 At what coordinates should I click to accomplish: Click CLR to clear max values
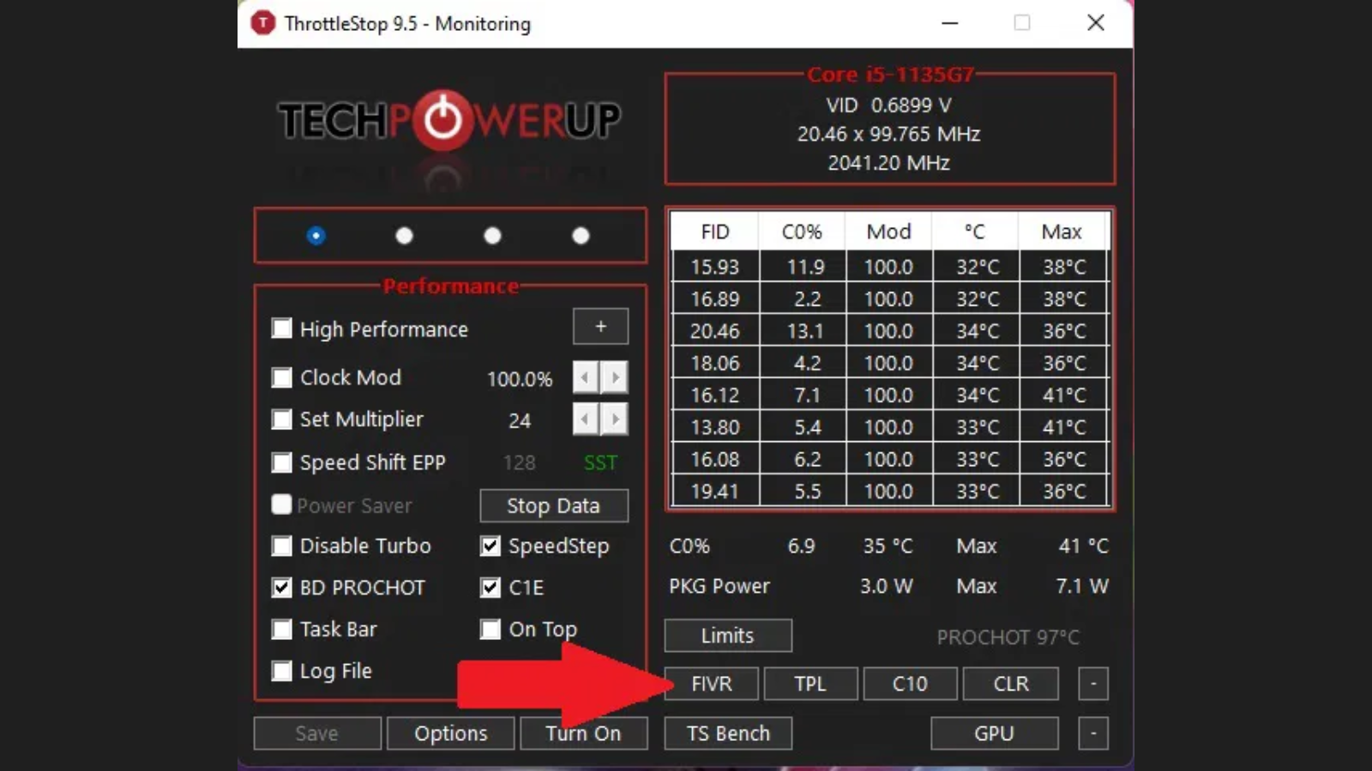[1011, 684]
